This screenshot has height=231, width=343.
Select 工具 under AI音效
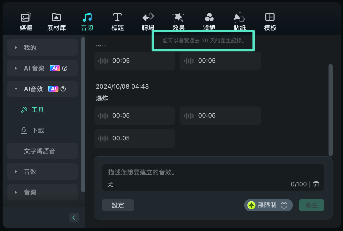[x=38, y=110]
